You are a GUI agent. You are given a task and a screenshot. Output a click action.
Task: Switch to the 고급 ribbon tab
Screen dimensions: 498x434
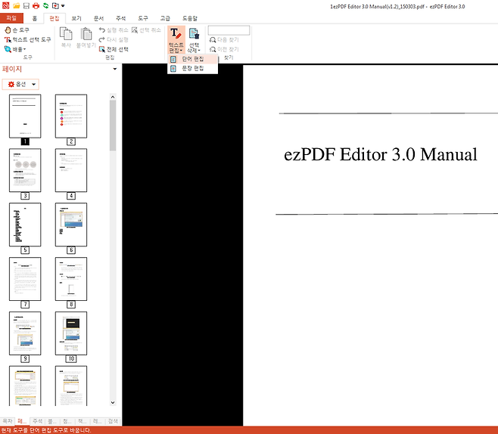pyautogui.click(x=165, y=18)
